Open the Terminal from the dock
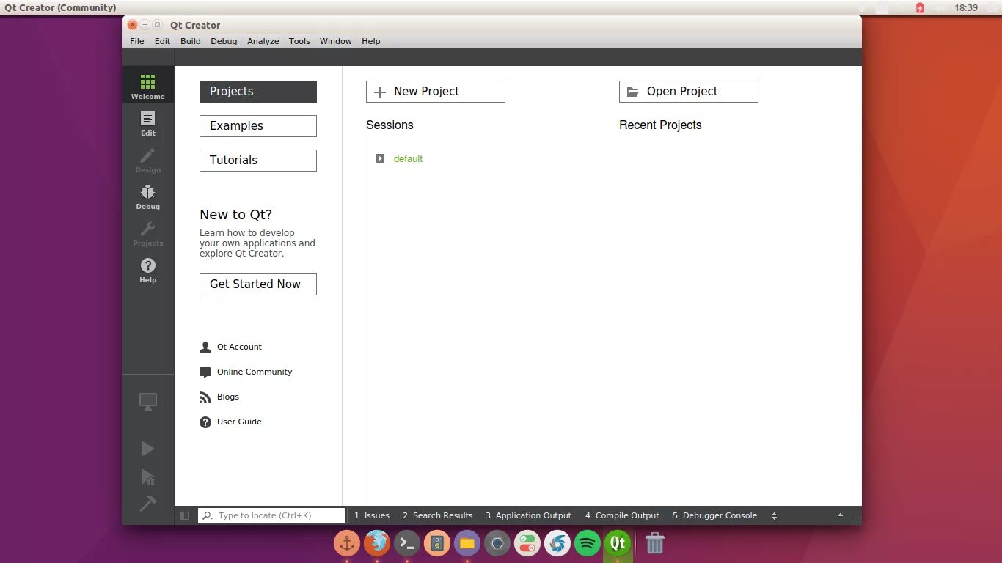This screenshot has width=1002, height=563. (407, 543)
